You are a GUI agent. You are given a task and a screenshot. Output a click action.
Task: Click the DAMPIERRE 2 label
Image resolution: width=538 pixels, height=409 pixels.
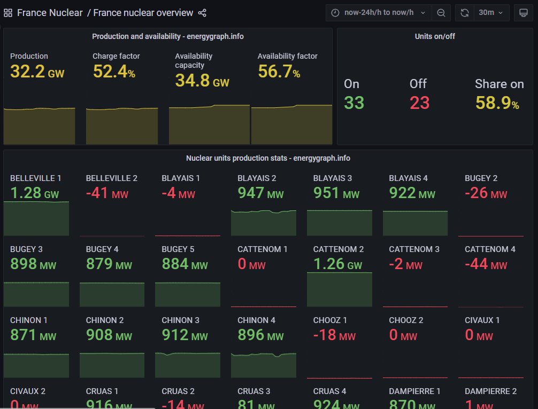tap(490, 391)
